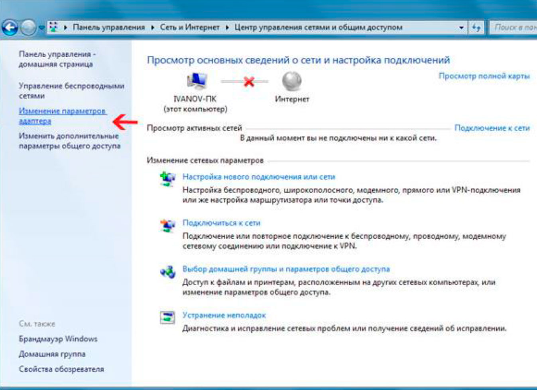Click the Интернет globe icon
Screen dimensions: 537x390
[292, 81]
